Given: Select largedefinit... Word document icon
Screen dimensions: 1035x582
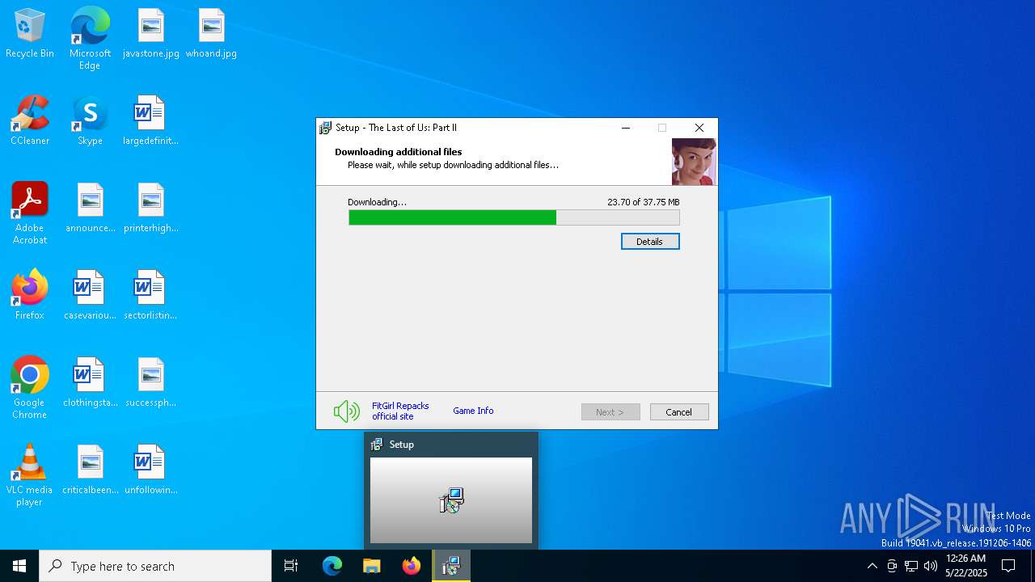Looking at the screenshot, I should tap(150, 121).
